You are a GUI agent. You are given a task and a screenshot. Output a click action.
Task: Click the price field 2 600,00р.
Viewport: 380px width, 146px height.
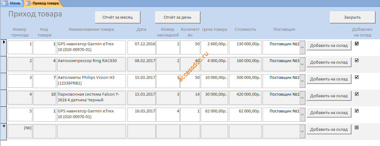click(214, 48)
